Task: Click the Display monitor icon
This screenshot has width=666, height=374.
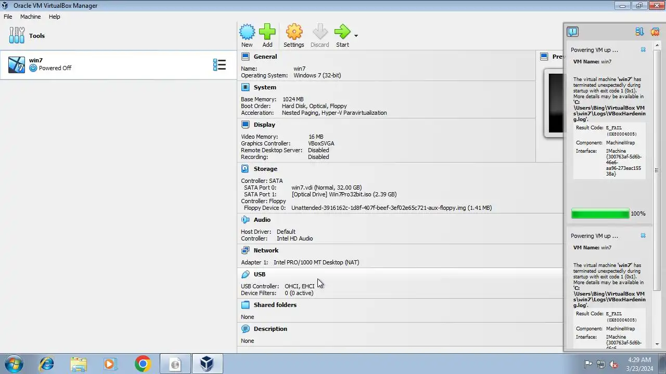Action: [x=246, y=125]
